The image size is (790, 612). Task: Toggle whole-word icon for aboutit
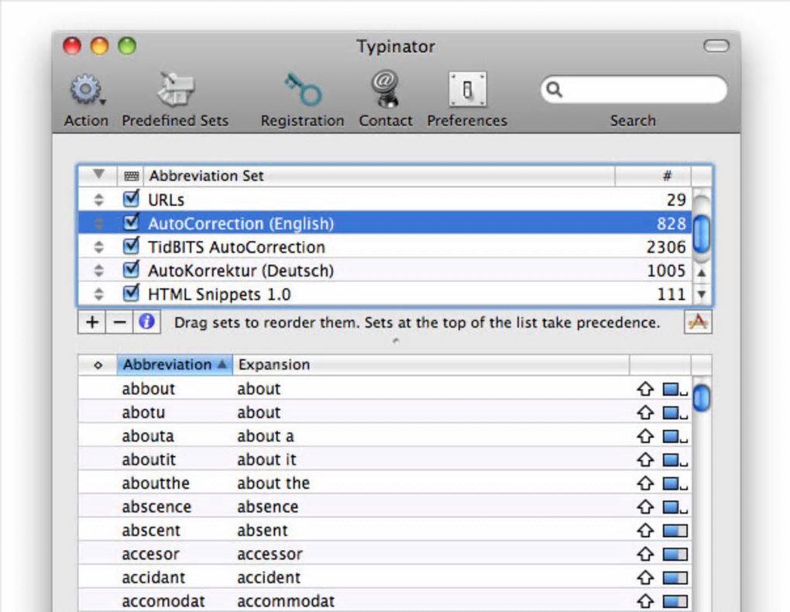click(x=675, y=460)
